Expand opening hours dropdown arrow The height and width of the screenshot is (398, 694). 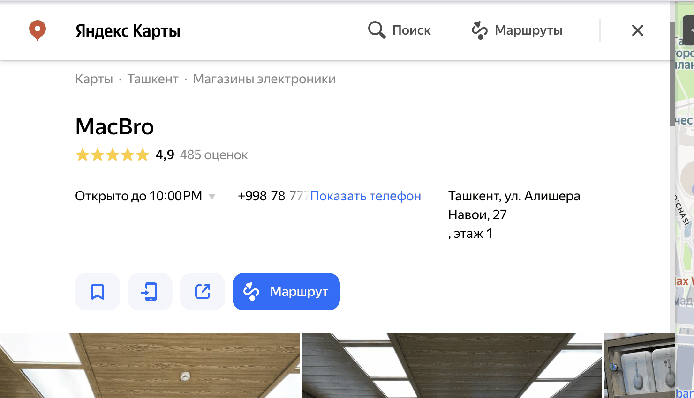point(212,196)
